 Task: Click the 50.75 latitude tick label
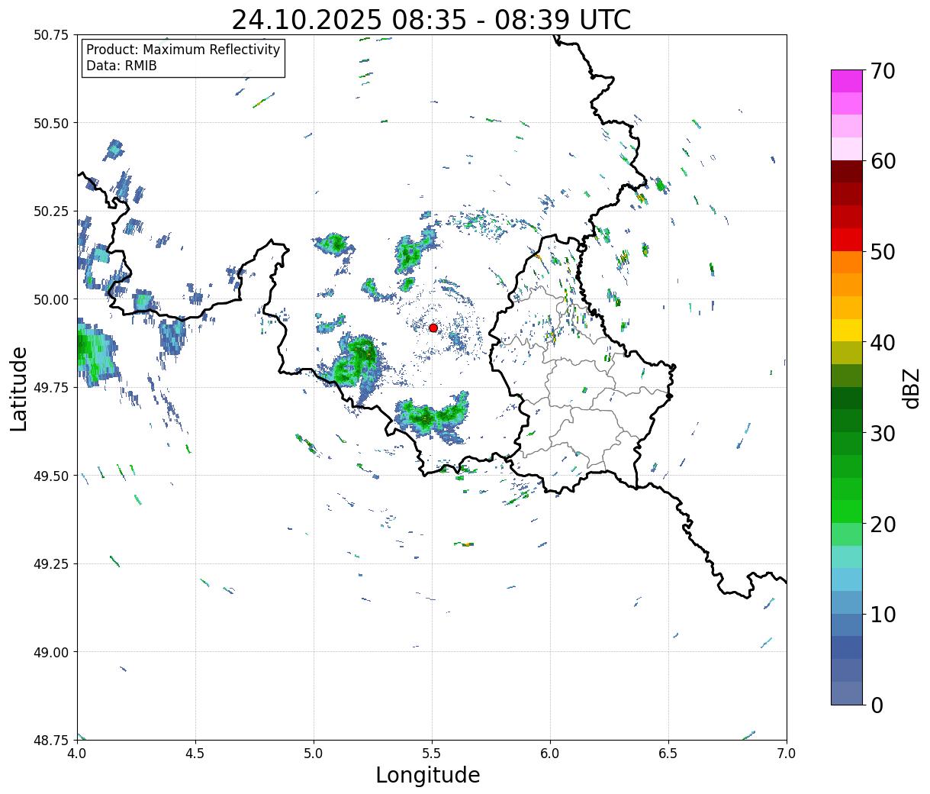coord(50,35)
